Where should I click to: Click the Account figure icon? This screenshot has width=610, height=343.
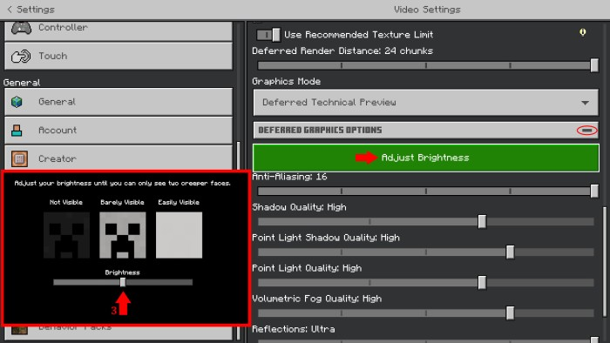pyautogui.click(x=17, y=131)
